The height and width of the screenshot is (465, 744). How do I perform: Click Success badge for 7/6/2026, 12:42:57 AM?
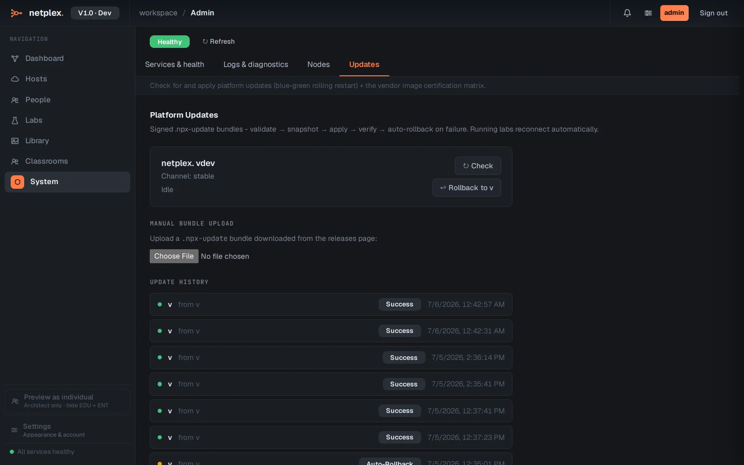(x=399, y=305)
